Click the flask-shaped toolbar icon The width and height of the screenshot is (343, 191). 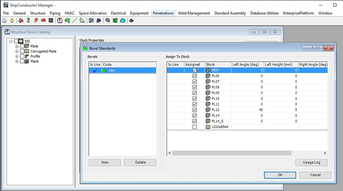click(x=28, y=21)
